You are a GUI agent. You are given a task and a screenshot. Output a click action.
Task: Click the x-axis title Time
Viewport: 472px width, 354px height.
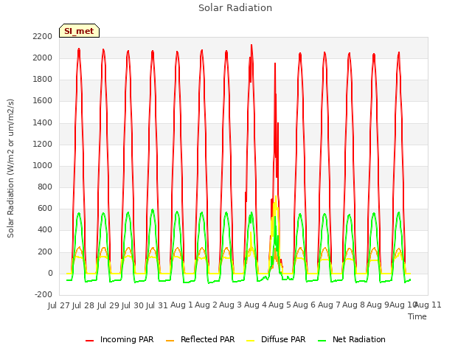(417, 316)
